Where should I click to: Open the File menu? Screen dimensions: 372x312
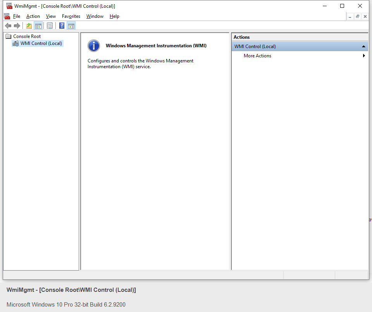[x=17, y=16]
